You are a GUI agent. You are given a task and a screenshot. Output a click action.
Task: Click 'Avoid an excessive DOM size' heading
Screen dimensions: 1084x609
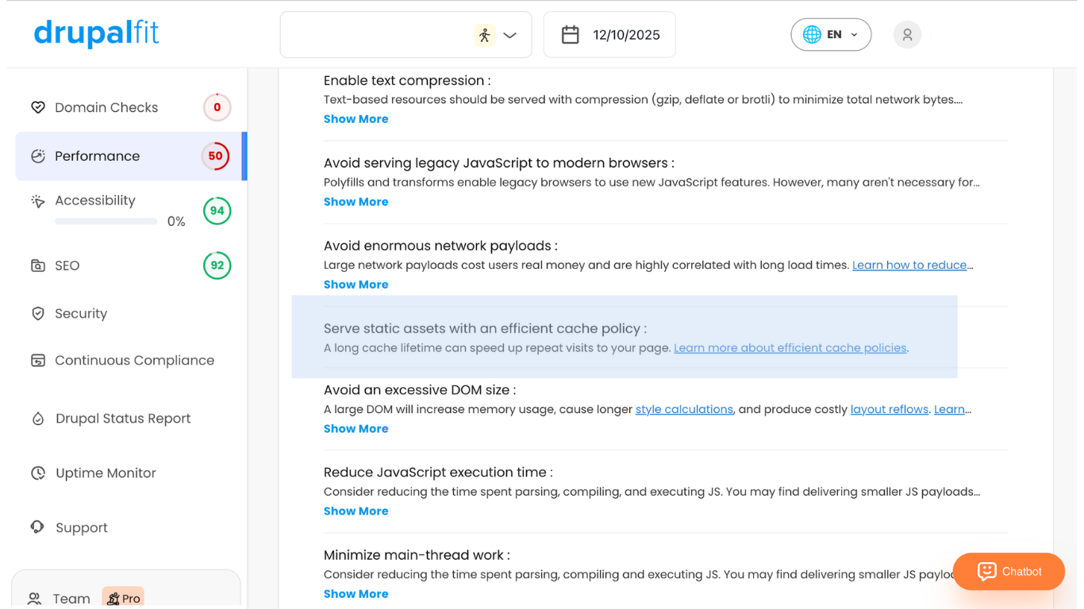coord(420,389)
